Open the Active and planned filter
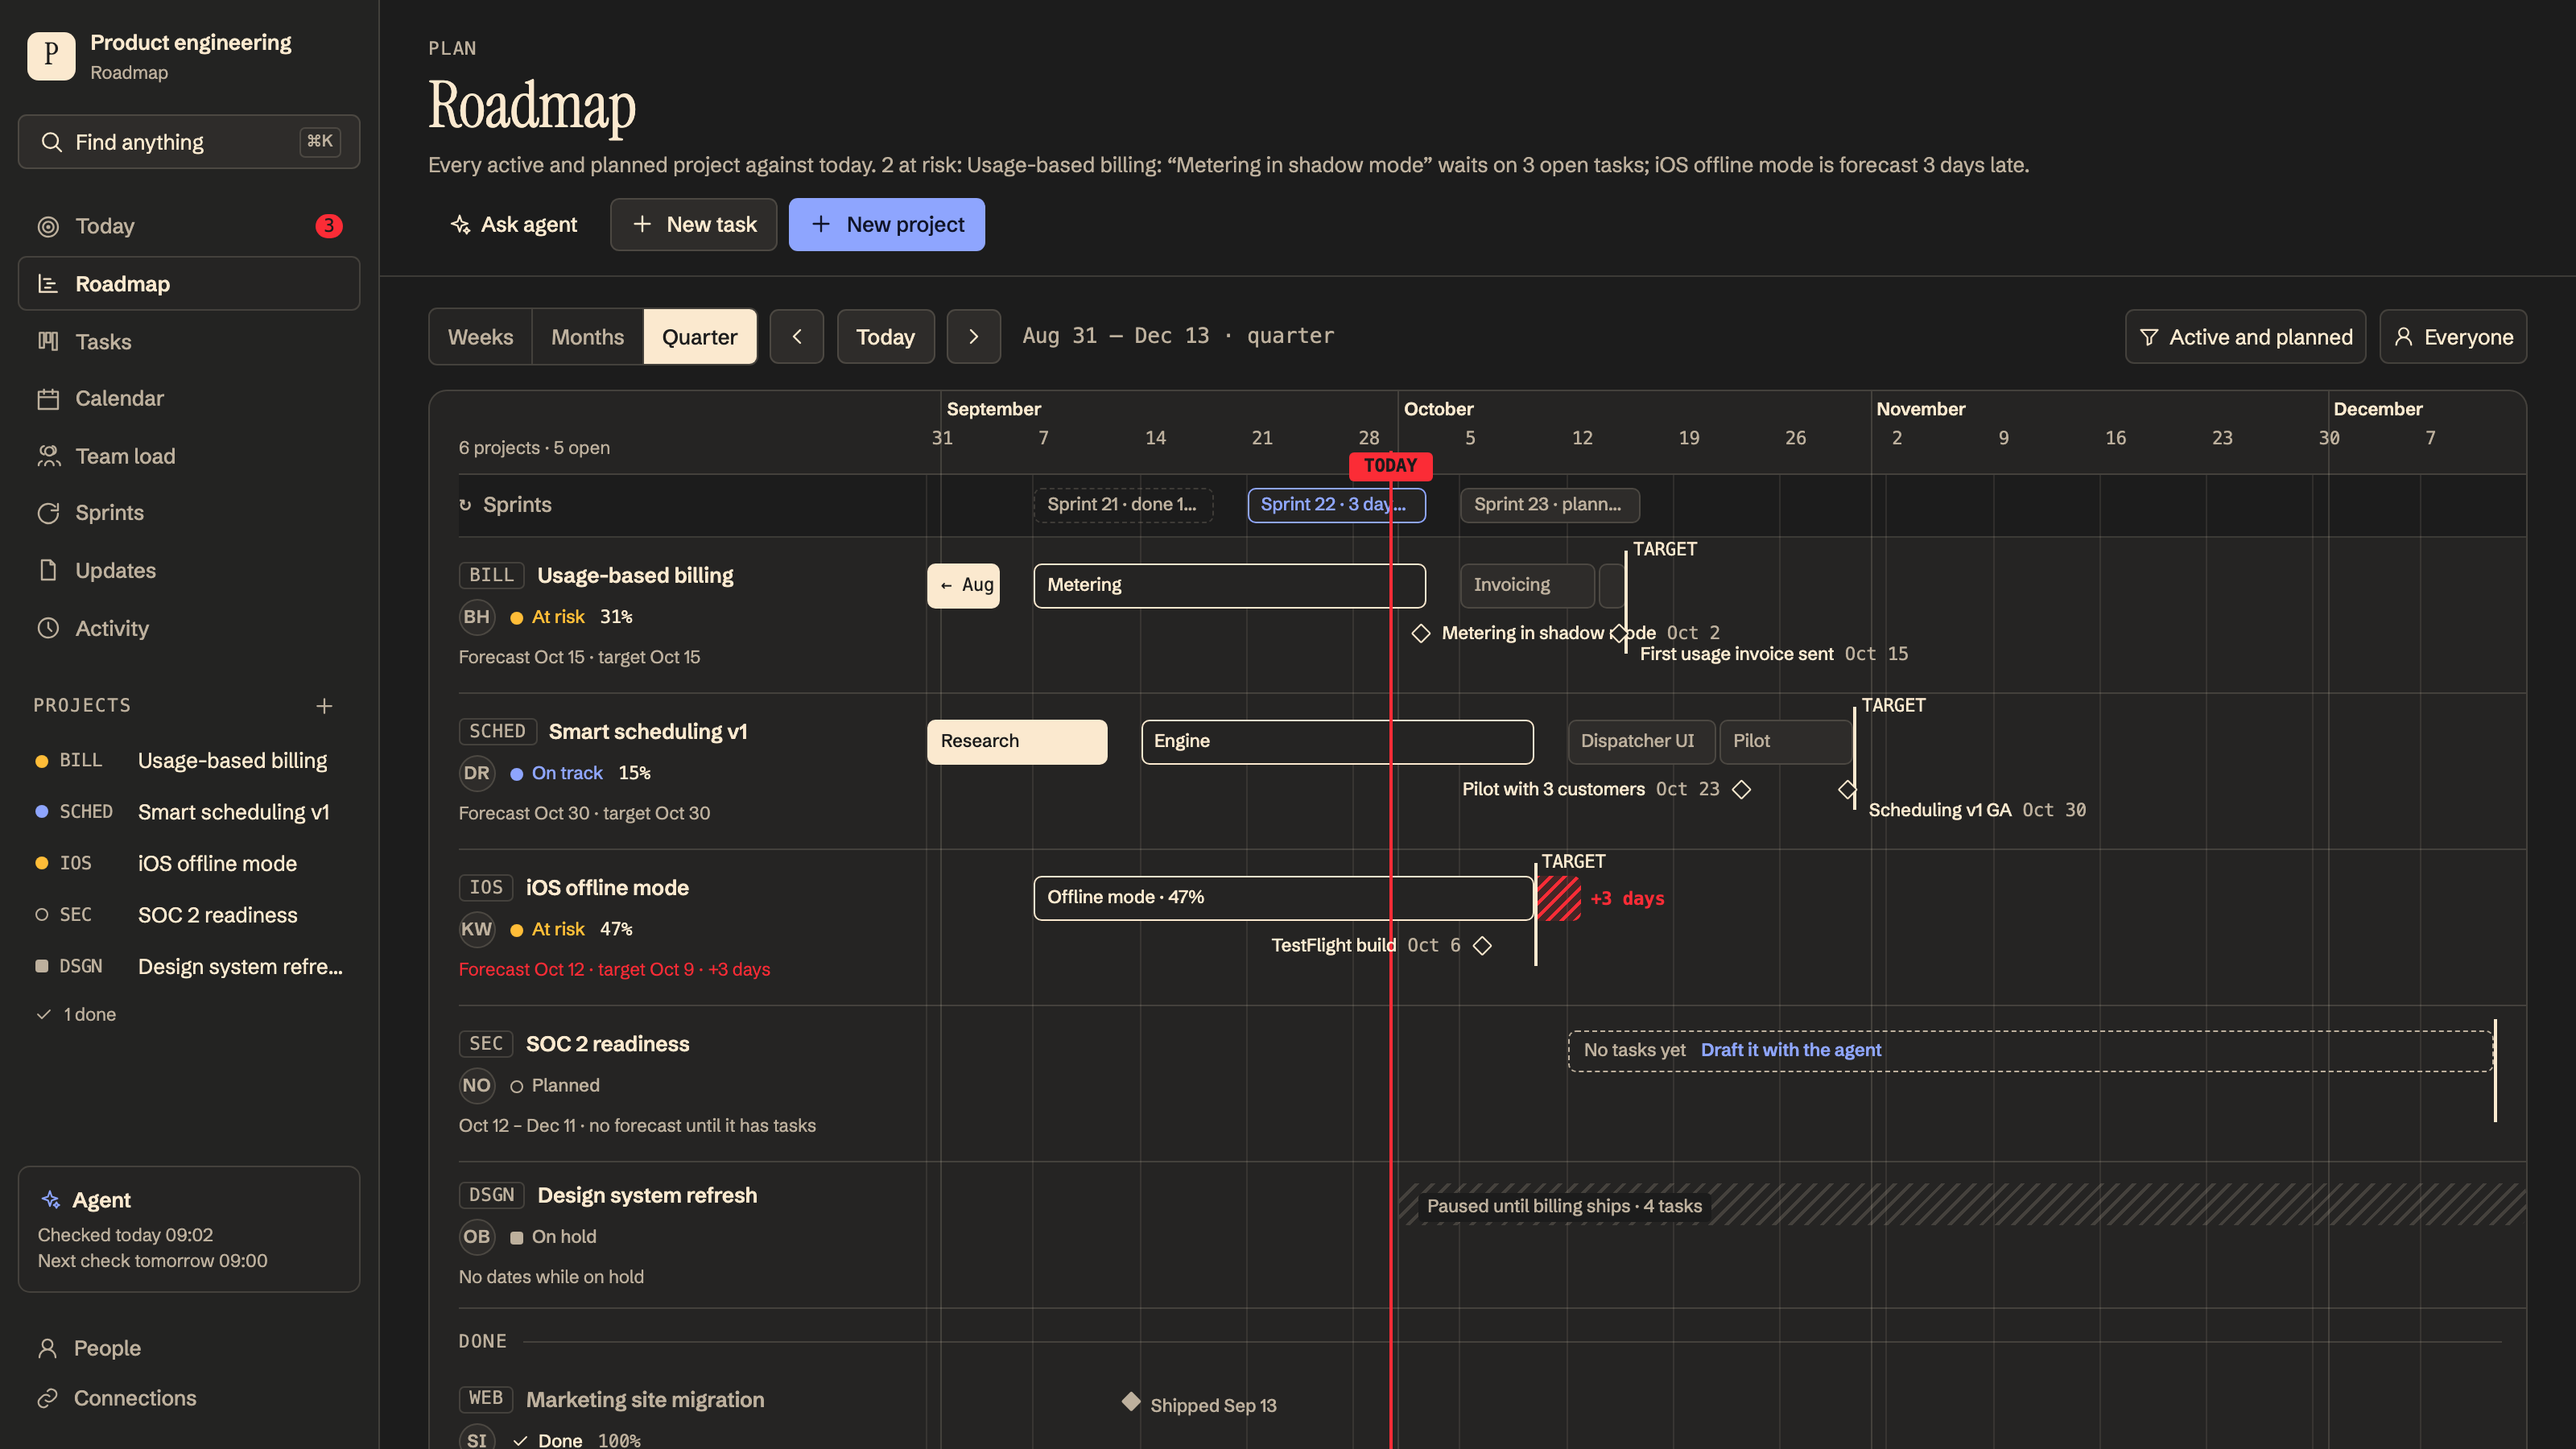This screenshot has width=2576, height=1449. [x=2245, y=337]
